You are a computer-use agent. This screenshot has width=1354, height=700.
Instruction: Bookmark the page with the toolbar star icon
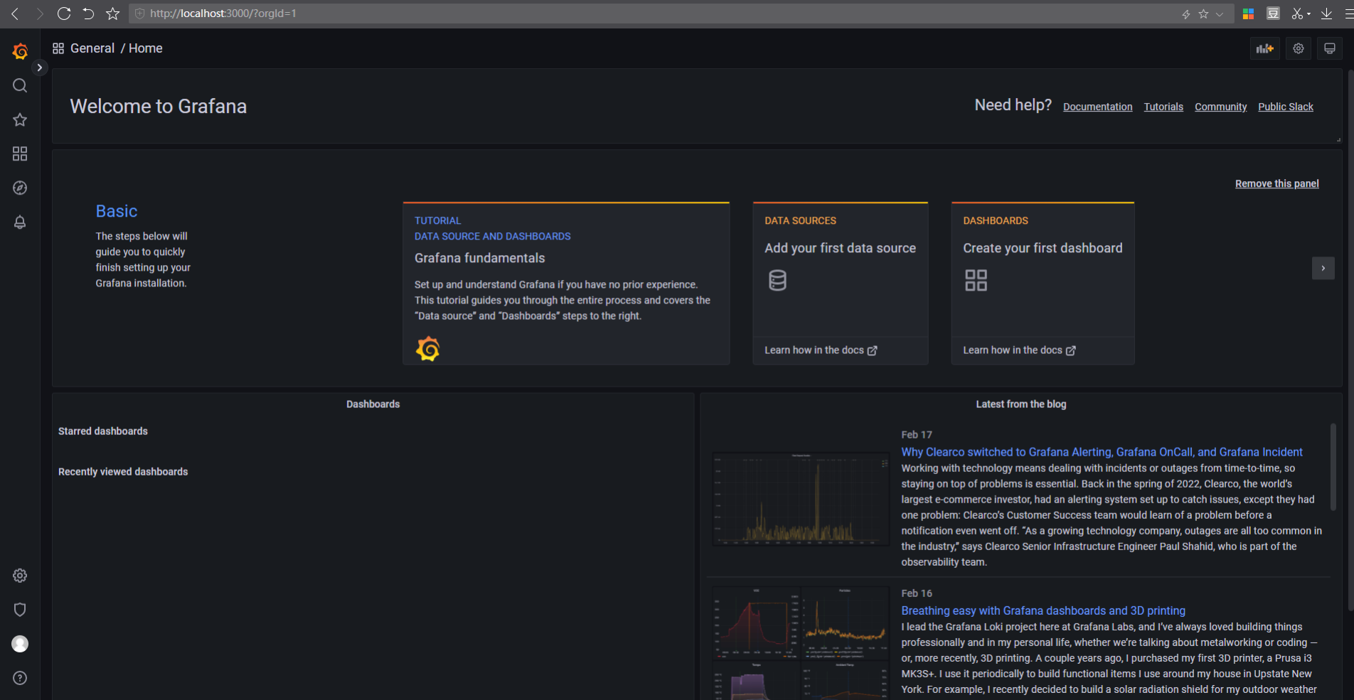(x=112, y=14)
